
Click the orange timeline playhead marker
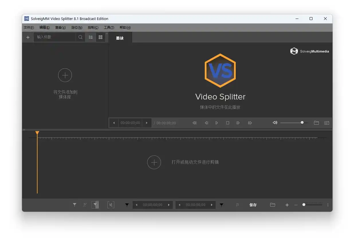tap(37, 133)
